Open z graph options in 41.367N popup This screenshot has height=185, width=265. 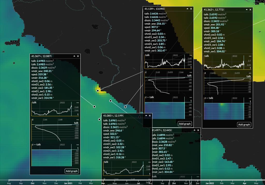coord(78,120)
